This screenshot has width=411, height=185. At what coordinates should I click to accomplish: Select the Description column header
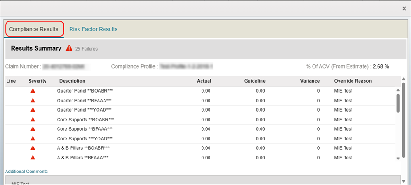pyautogui.click(x=72, y=81)
